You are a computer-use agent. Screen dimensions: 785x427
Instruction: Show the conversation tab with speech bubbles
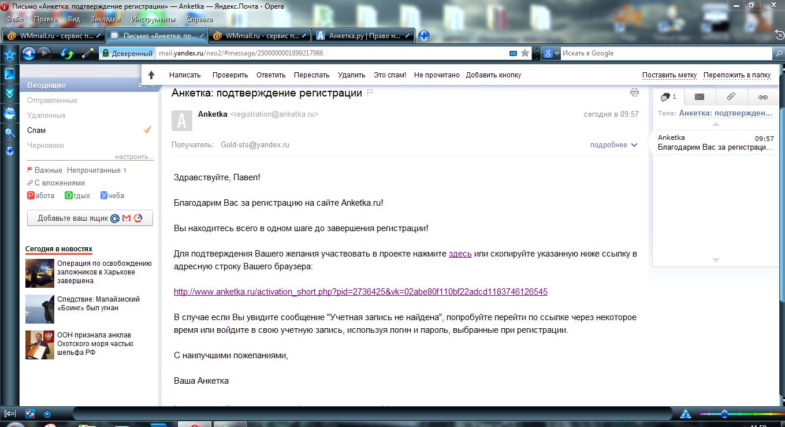[x=668, y=96]
